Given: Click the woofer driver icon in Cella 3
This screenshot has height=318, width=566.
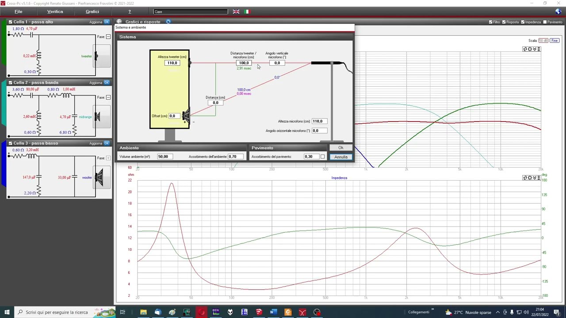Looking at the screenshot, I should point(102,177).
